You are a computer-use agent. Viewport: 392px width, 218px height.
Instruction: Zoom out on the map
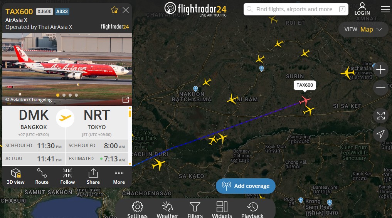(380, 88)
